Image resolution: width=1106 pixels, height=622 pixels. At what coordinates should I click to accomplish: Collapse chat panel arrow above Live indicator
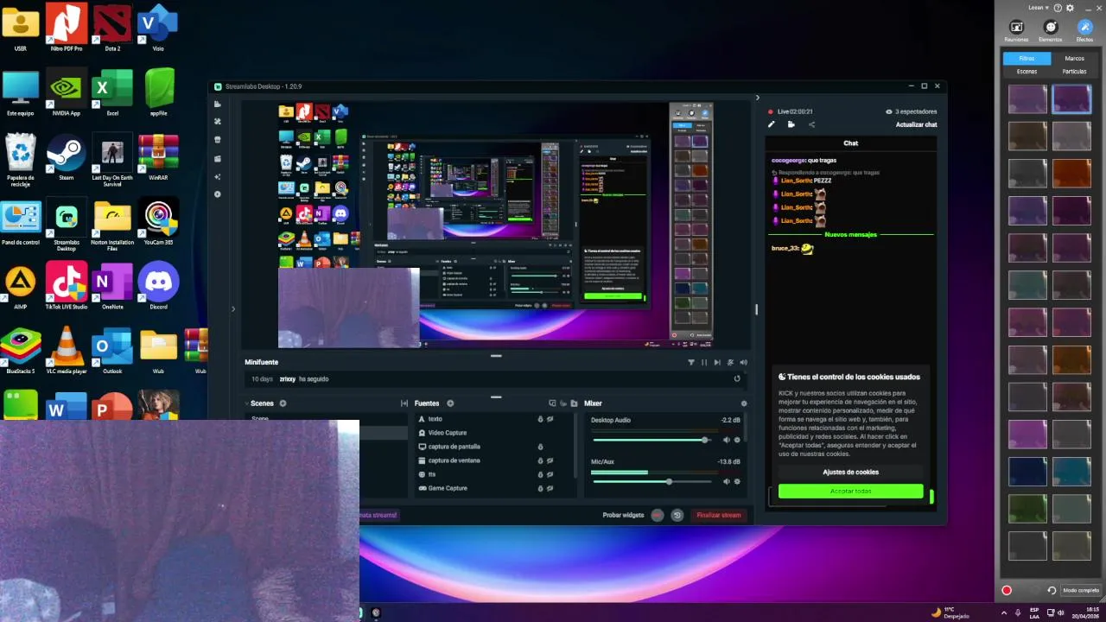[758, 98]
